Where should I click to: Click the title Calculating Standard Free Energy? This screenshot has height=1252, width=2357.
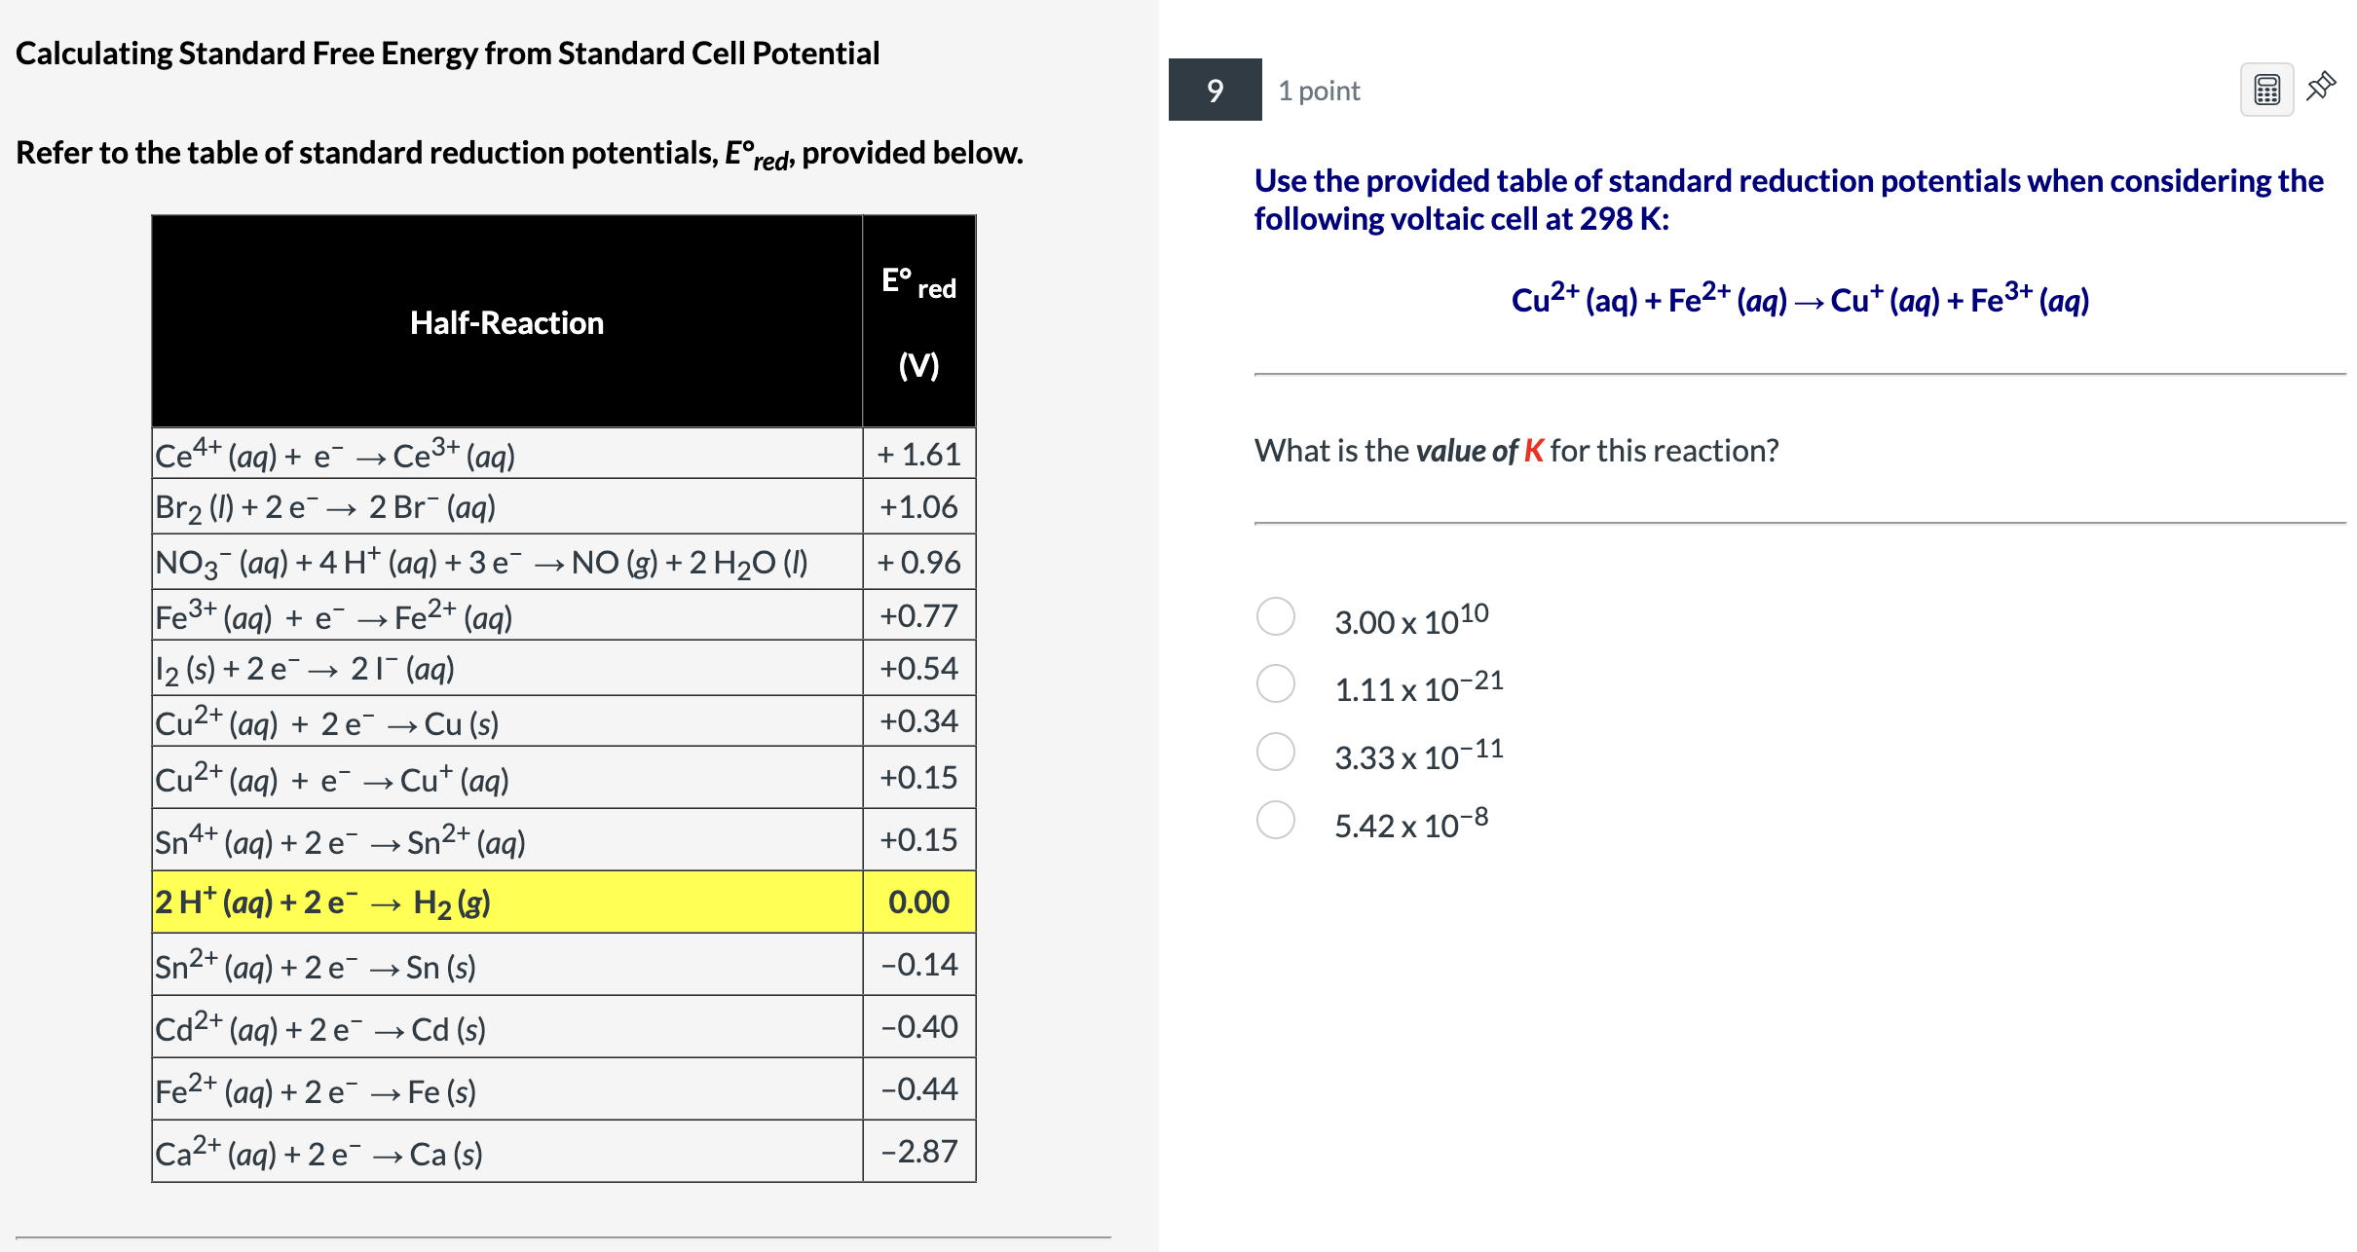pos(448,54)
